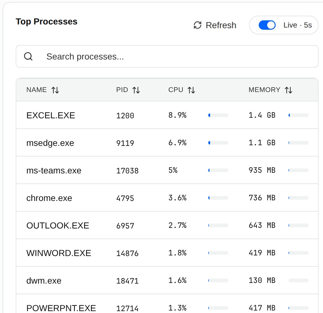The width and height of the screenshot is (323, 313).
Task: Click the 1.1 GB memory value
Action: point(262,143)
